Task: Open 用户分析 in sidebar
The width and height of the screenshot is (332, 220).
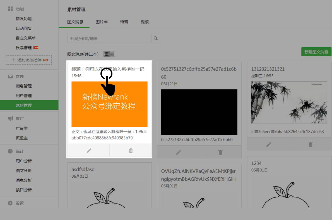Action: [24, 161]
